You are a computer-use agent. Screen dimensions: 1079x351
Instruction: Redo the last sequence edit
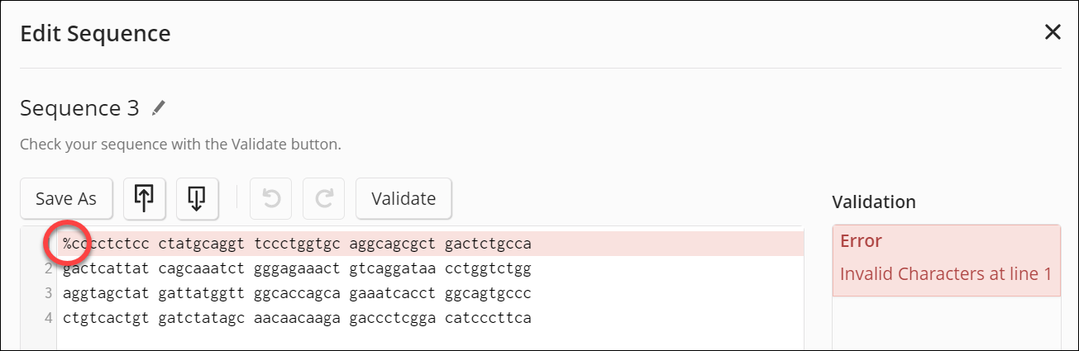pos(323,198)
